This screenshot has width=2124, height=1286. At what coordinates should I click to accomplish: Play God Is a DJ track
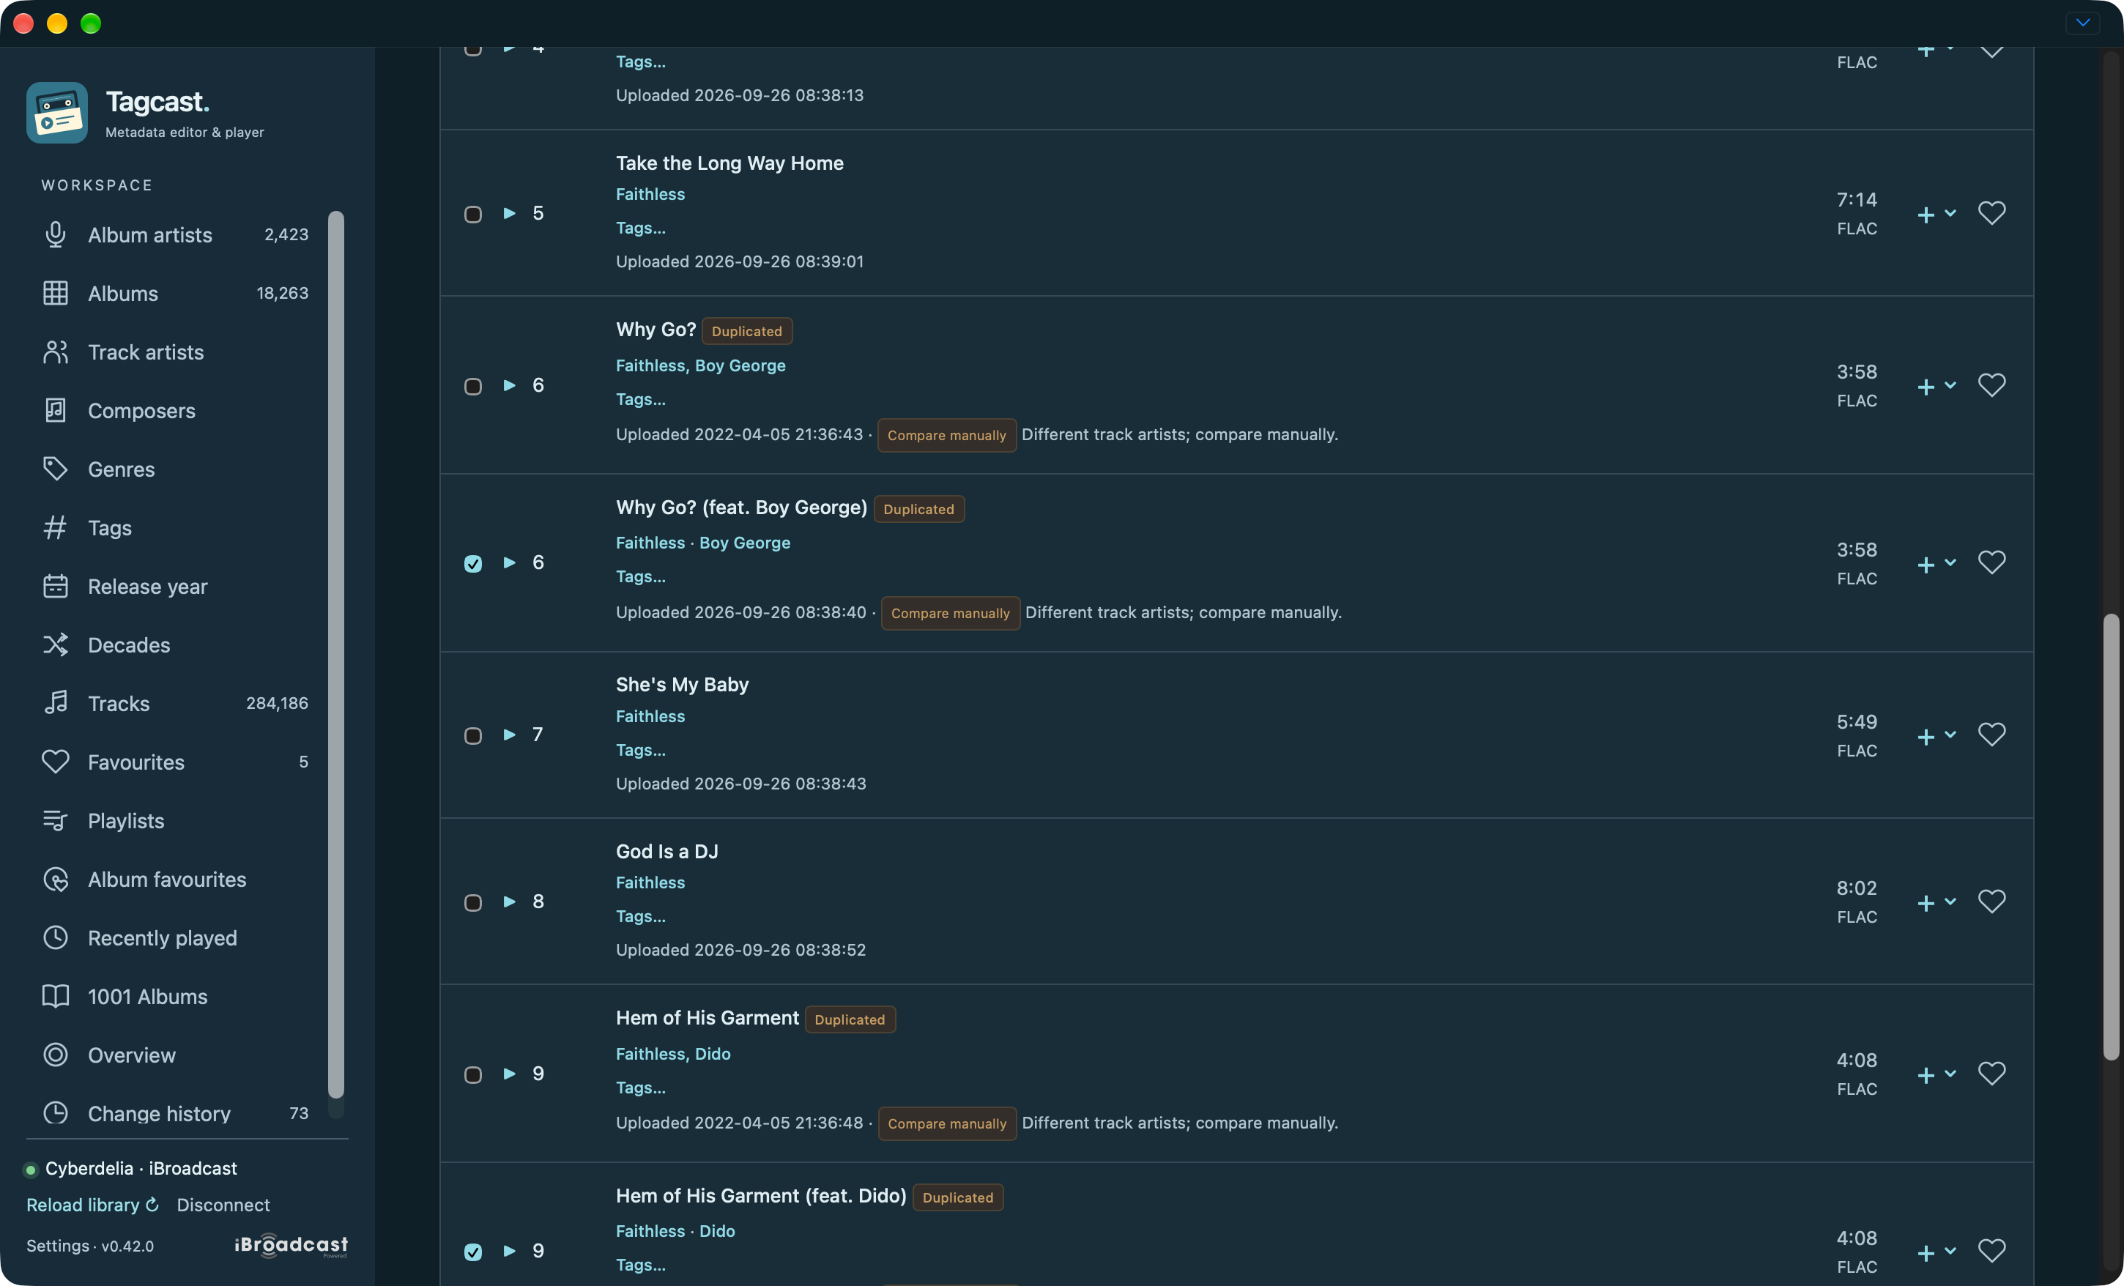[510, 902]
